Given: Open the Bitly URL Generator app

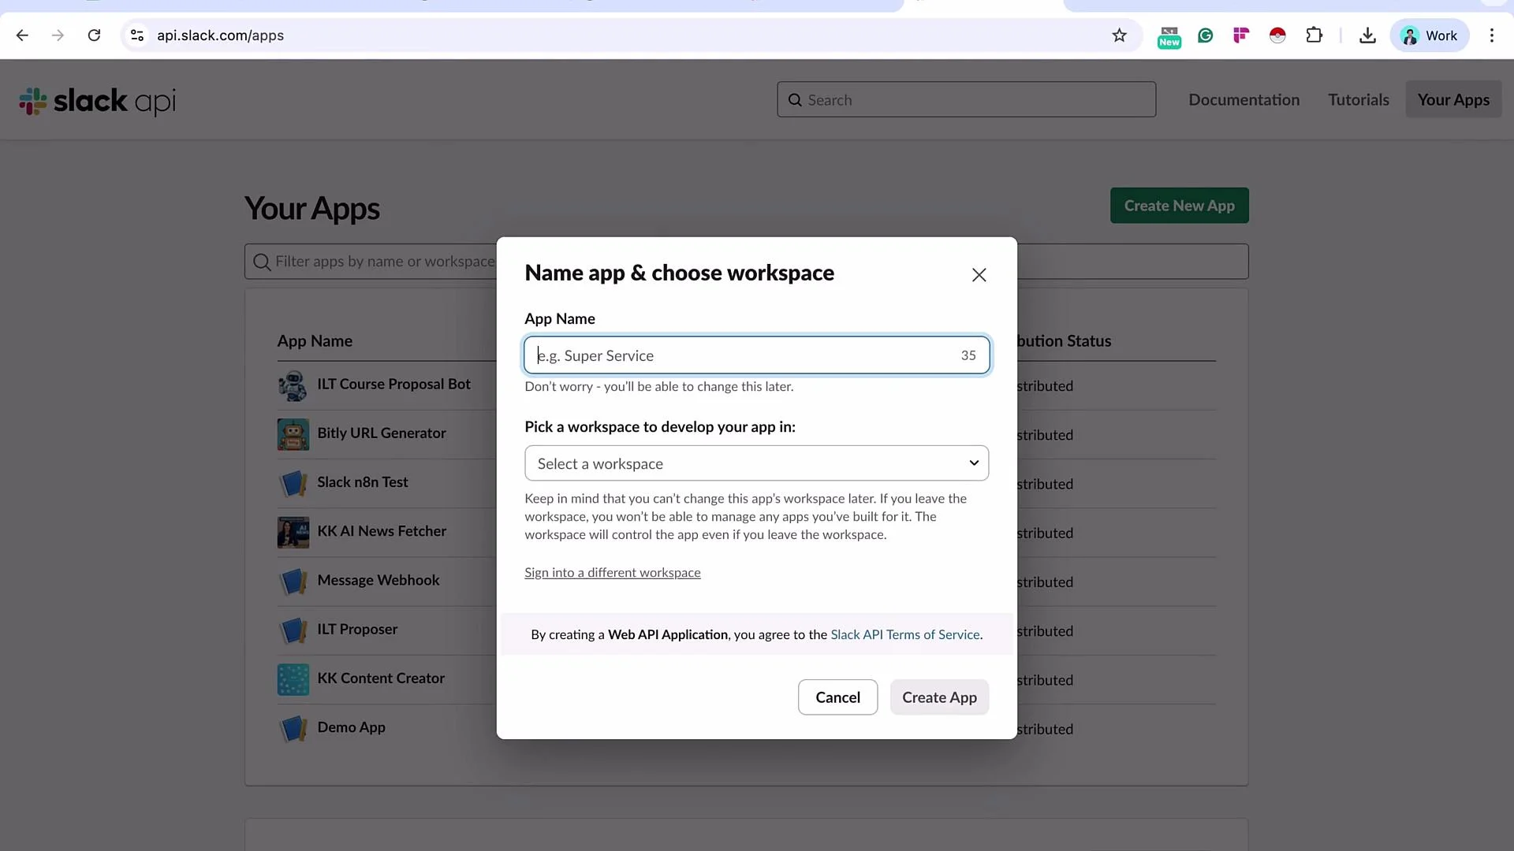Looking at the screenshot, I should coord(382,433).
